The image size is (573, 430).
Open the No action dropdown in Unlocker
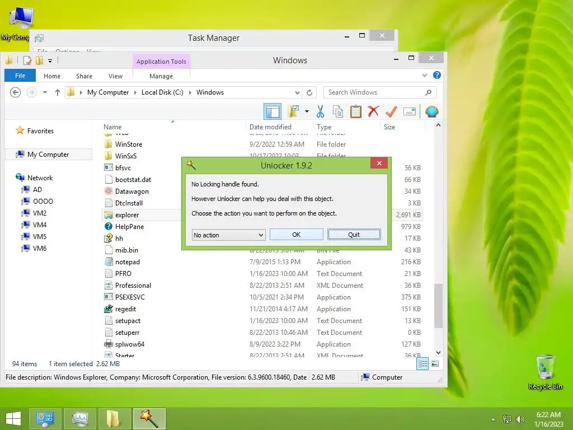[228, 235]
